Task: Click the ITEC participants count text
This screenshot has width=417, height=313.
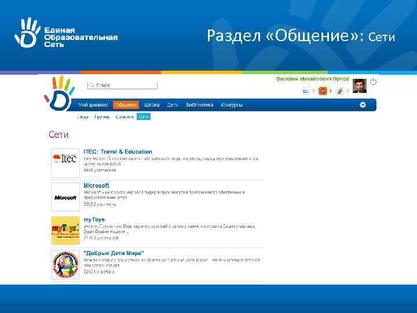Action: 100,170
